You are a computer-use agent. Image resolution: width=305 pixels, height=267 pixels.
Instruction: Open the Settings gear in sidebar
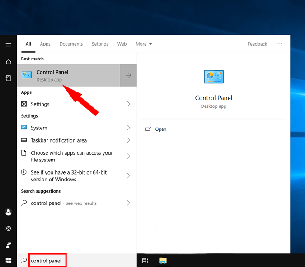tap(9, 229)
